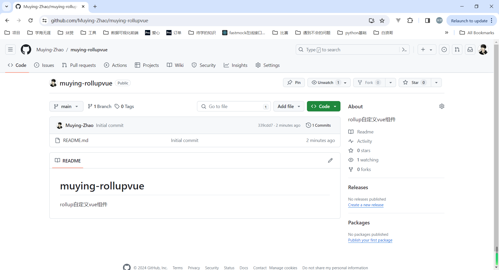499x270 pixels.
Task: Open the user avatar menu in header
Action: 483,49
